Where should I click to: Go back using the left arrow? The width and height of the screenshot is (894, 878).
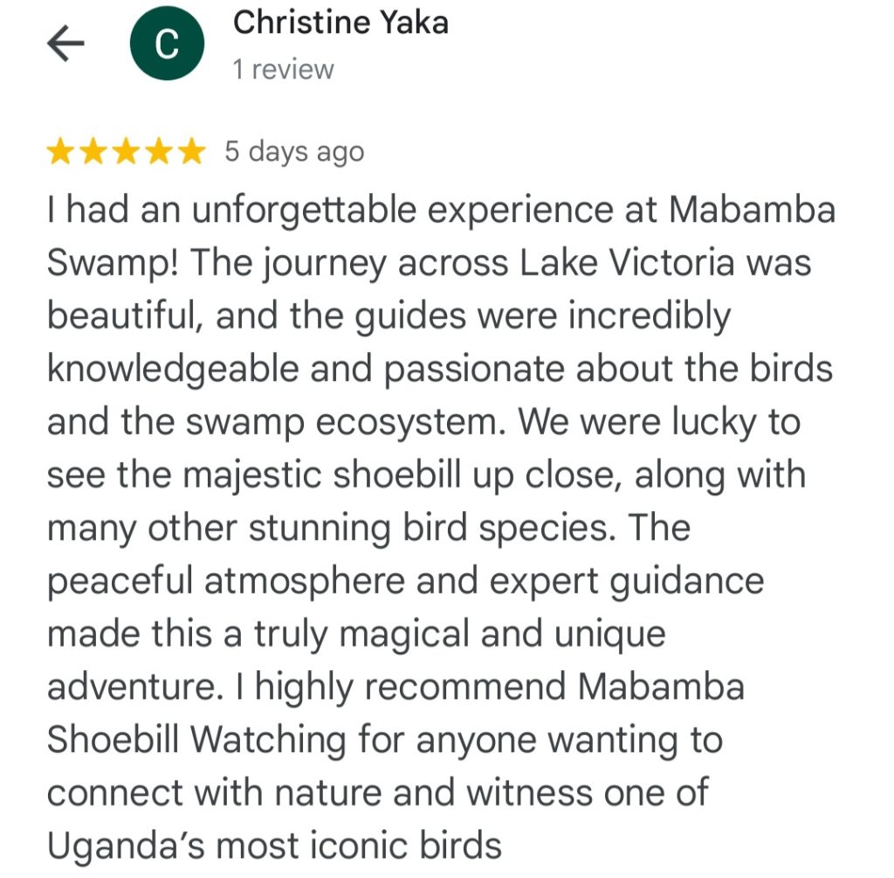point(65,43)
